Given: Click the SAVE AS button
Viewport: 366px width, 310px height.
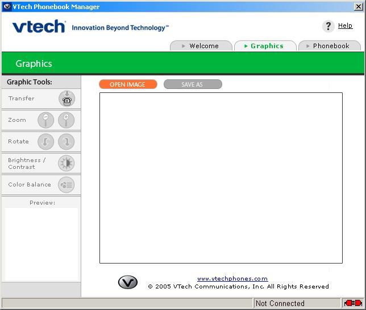Looking at the screenshot, I should pos(193,84).
